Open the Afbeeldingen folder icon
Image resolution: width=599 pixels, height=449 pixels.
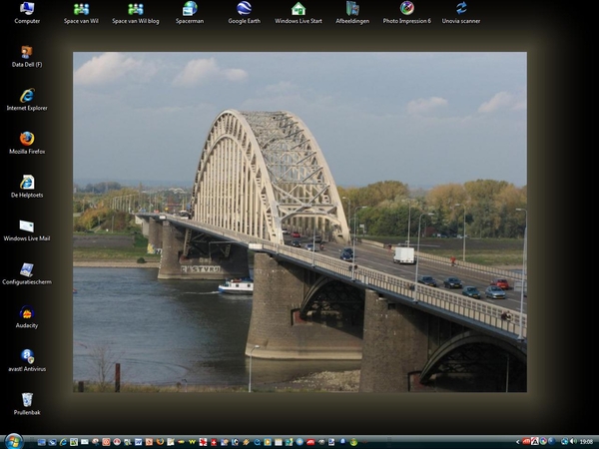coord(352,9)
